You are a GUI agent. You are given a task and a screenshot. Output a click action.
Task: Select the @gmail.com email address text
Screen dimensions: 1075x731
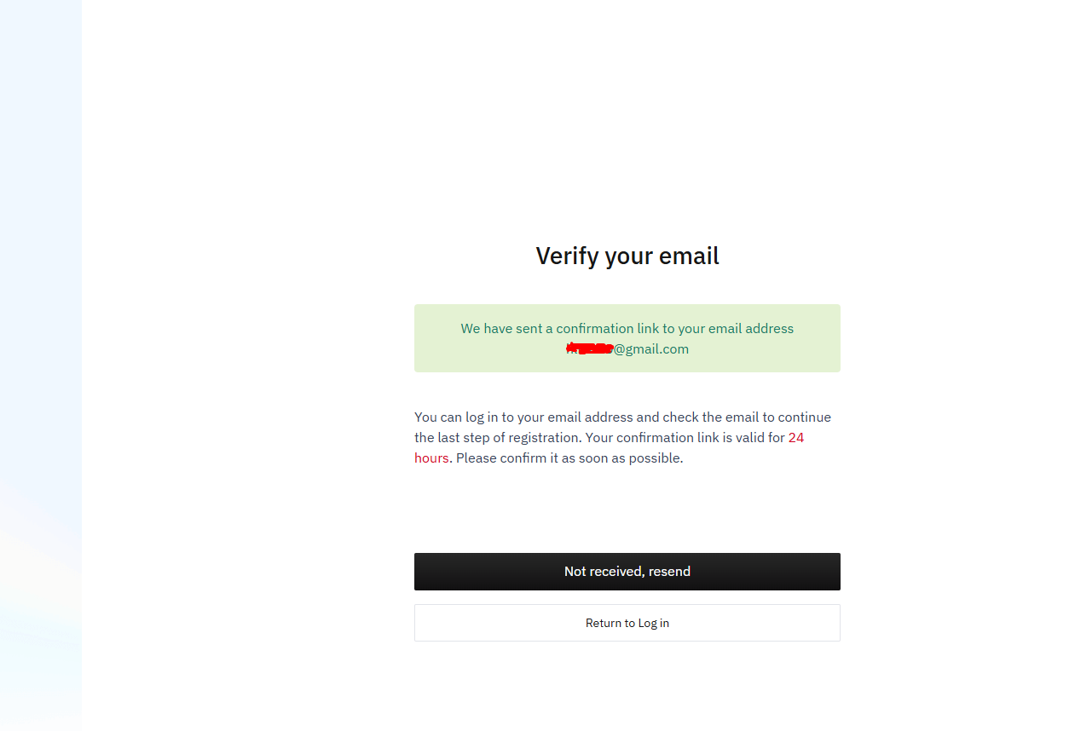pyautogui.click(x=650, y=349)
